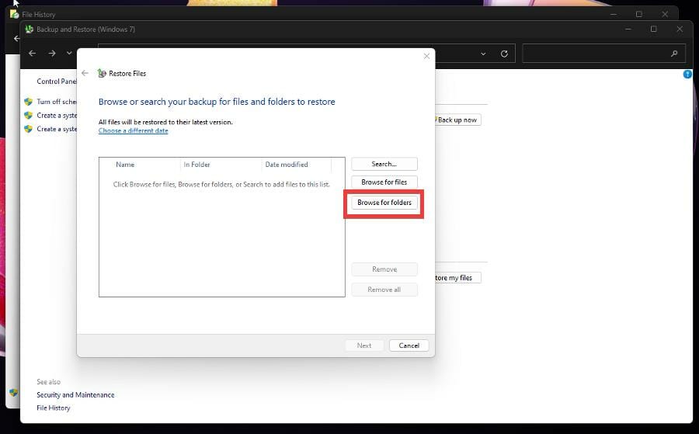Click Back up now in Backup window
This screenshot has width=699, height=434.
click(457, 120)
